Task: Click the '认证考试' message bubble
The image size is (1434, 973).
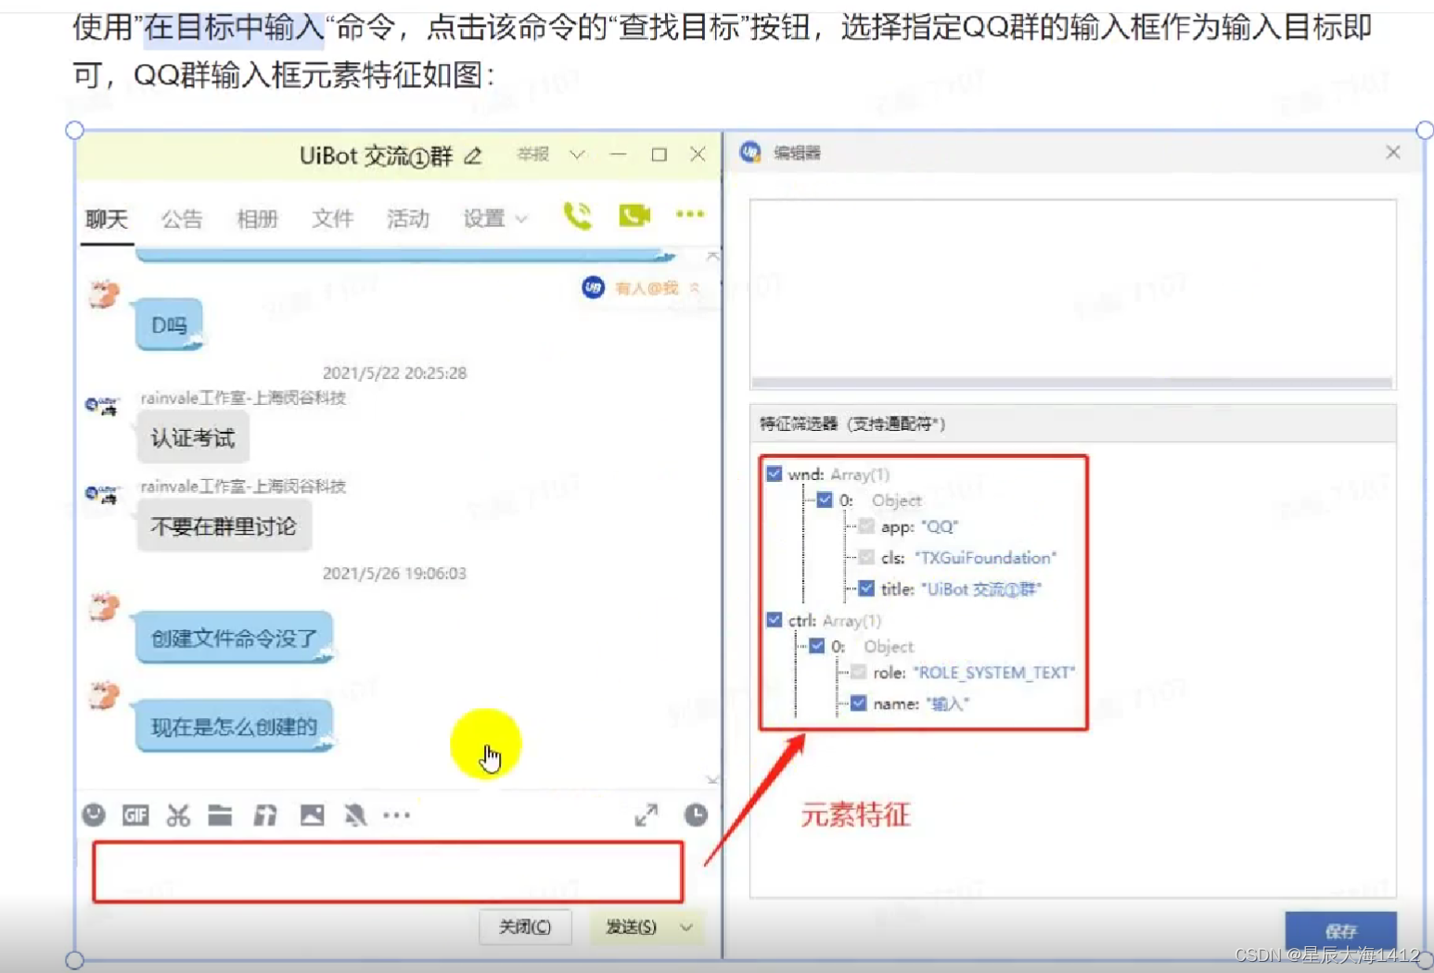Action: coord(193,437)
